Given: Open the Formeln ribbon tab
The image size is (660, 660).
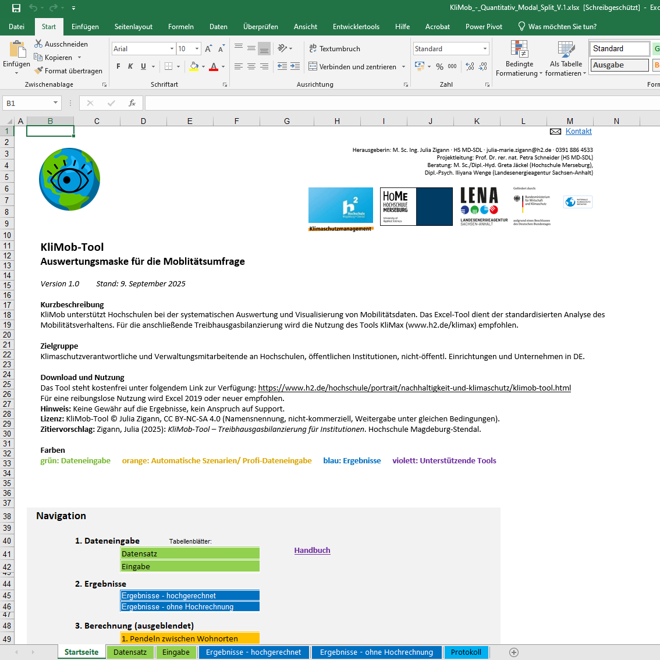Looking at the screenshot, I should (180, 27).
